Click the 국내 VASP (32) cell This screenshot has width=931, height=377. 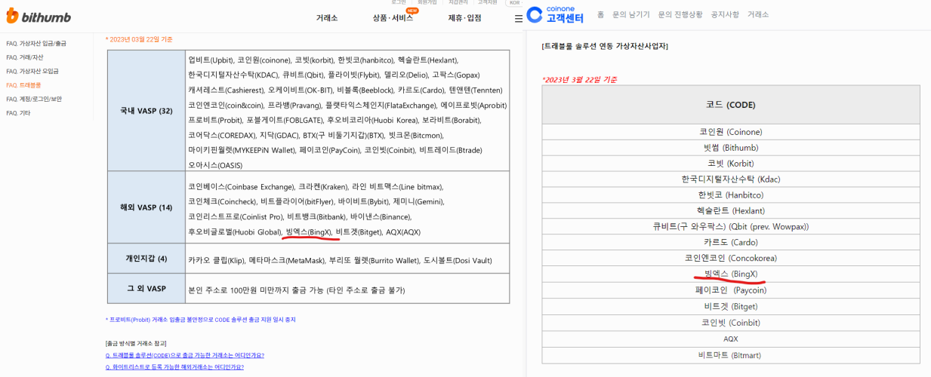click(x=146, y=111)
